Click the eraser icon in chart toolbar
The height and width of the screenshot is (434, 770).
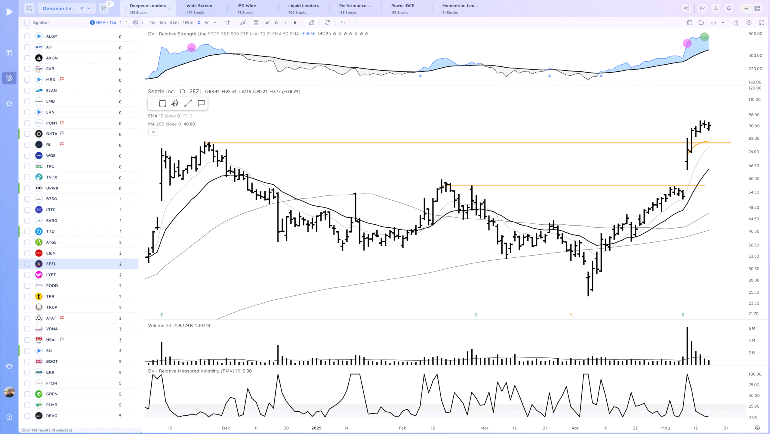tap(312, 23)
